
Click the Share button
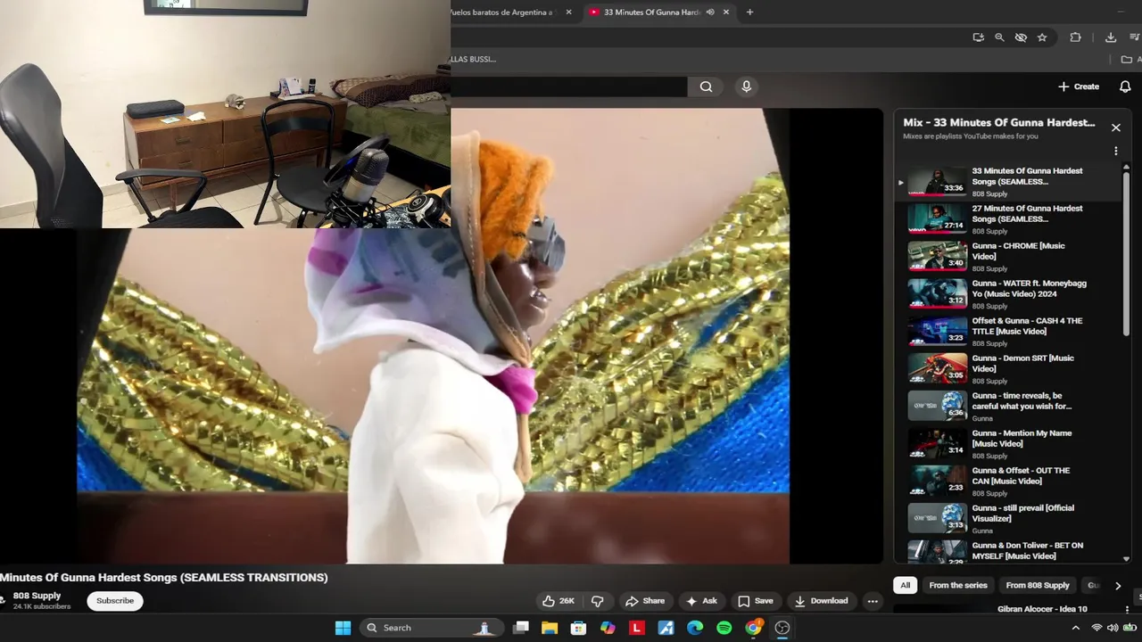[645, 601]
